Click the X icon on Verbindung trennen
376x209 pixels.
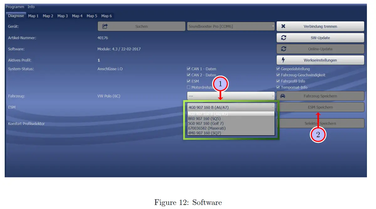tap(283, 26)
